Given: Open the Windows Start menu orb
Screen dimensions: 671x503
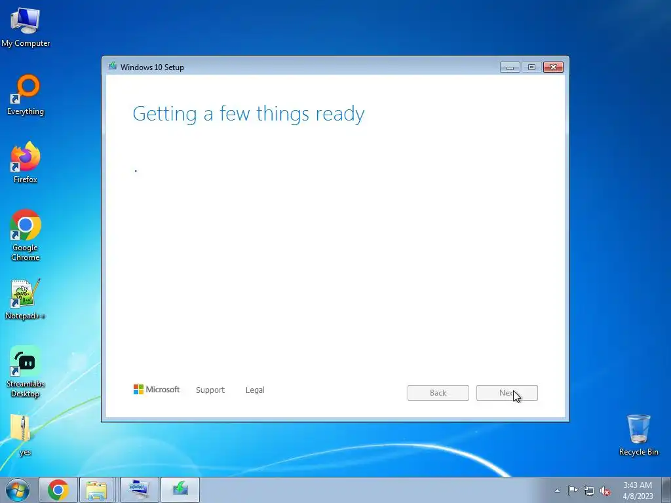Looking at the screenshot, I should pyautogui.click(x=18, y=490).
